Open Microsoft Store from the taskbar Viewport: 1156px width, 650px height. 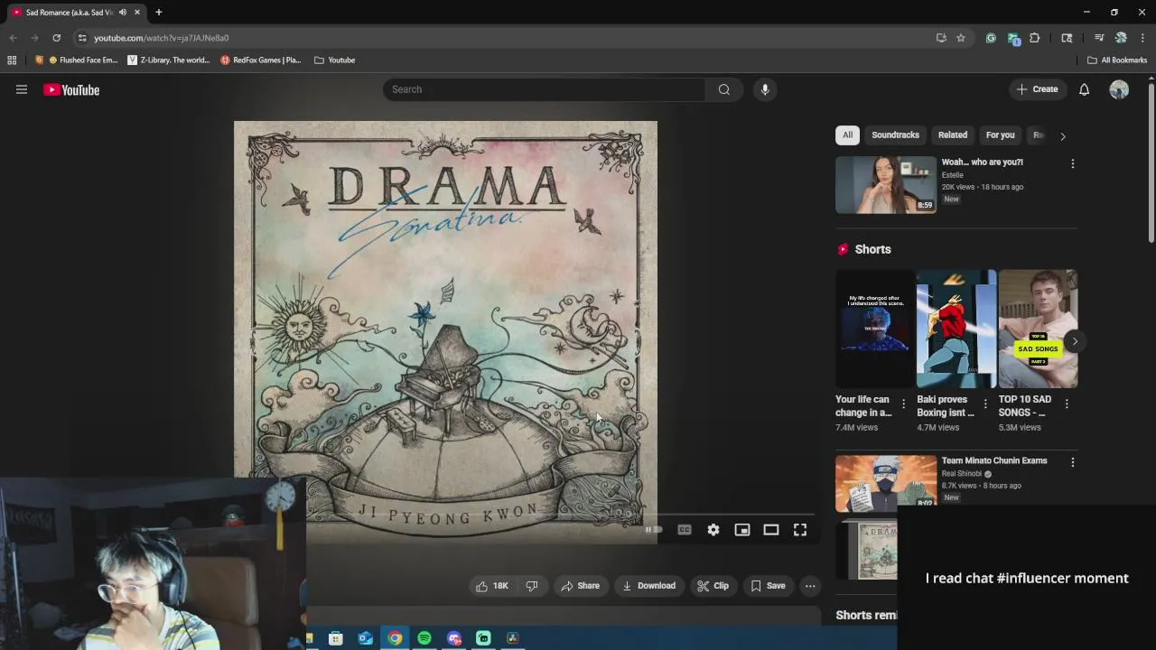click(x=335, y=638)
